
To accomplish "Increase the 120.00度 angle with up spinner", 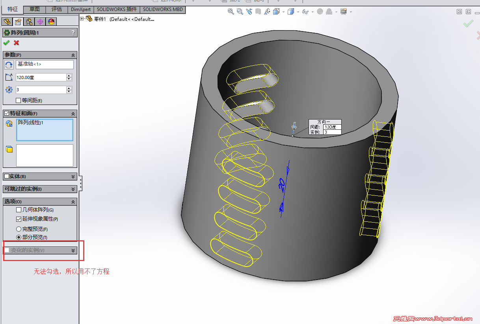I will point(69,75).
